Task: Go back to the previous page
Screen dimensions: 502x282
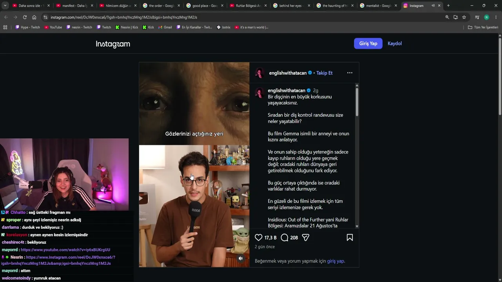Action: tap(6, 17)
